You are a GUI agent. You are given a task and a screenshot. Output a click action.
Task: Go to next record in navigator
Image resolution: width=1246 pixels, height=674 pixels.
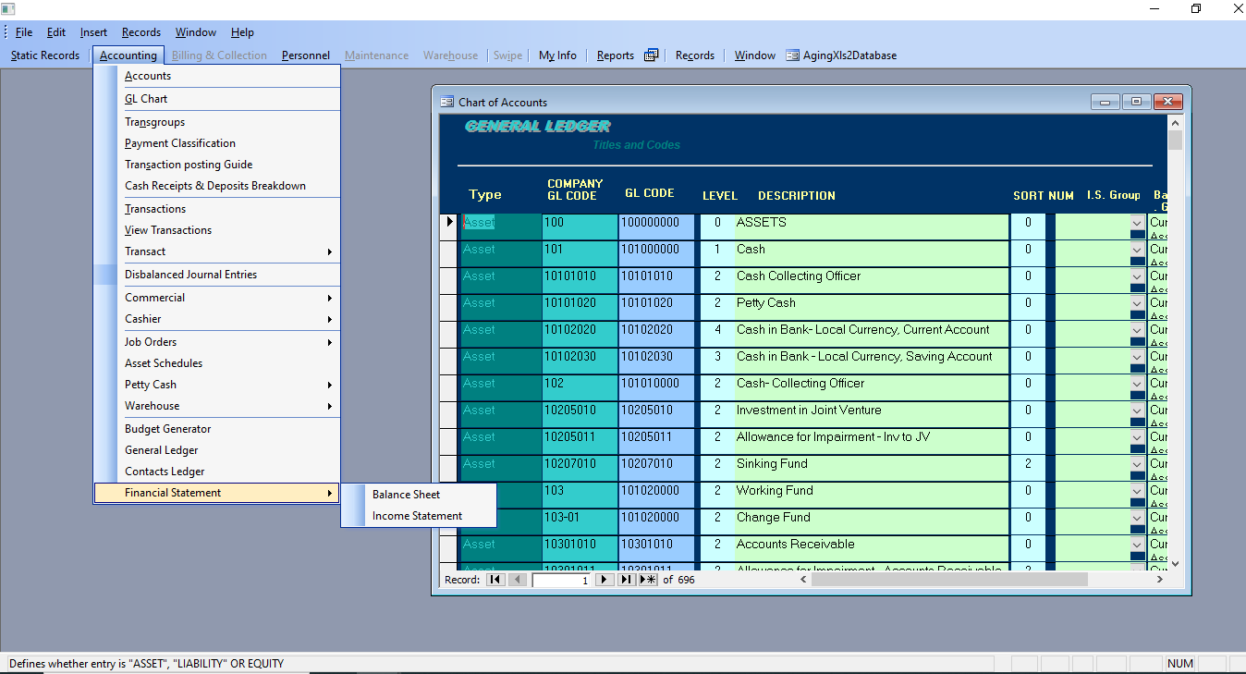[605, 580]
